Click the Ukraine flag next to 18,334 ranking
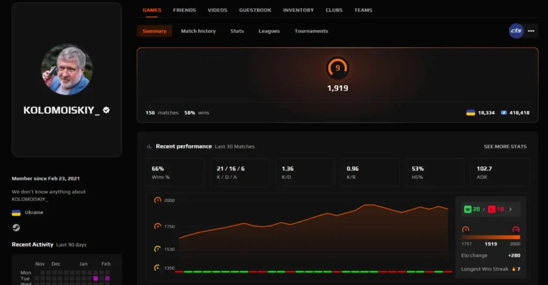The height and width of the screenshot is (285, 548). tap(470, 113)
